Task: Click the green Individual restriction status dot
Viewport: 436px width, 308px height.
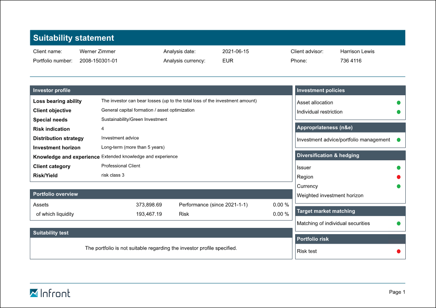Action: pos(399,112)
